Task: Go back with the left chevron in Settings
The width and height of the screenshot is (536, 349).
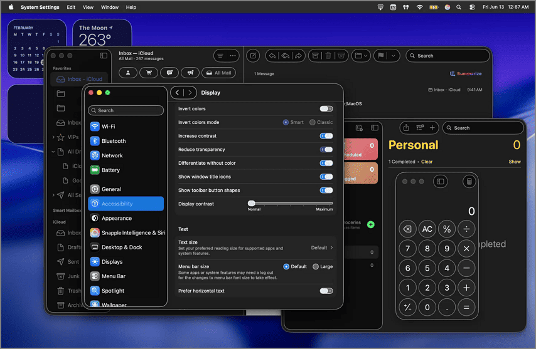Action: 177,93
